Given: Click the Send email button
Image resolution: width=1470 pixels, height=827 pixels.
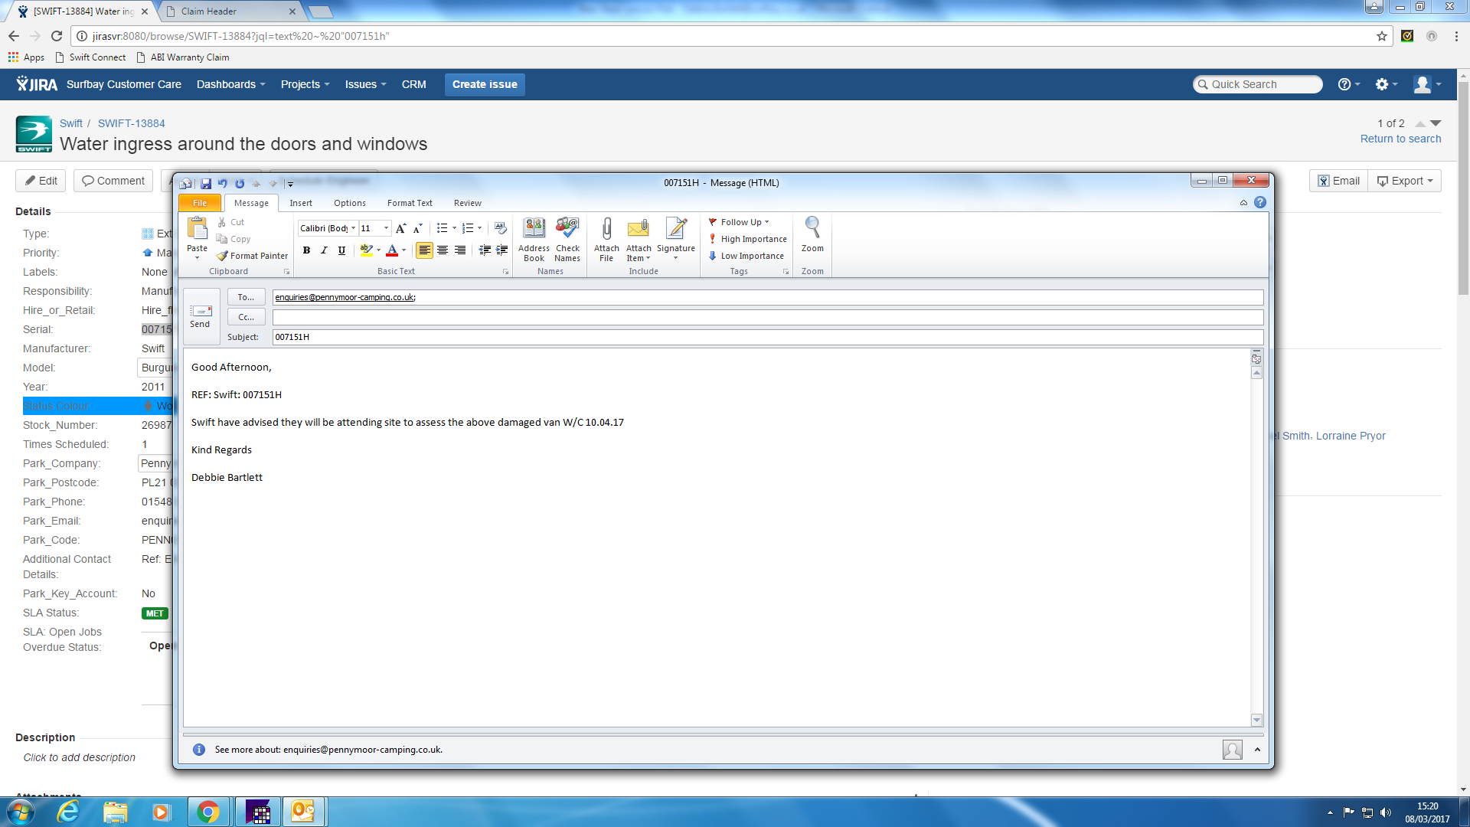Looking at the screenshot, I should (x=201, y=315).
